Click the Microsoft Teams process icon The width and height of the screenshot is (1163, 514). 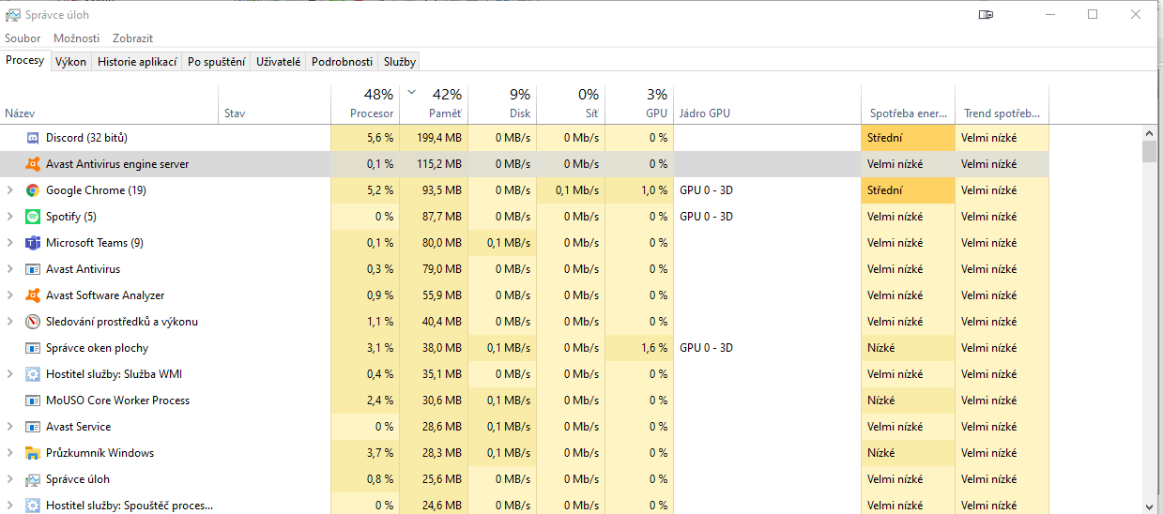click(32, 243)
